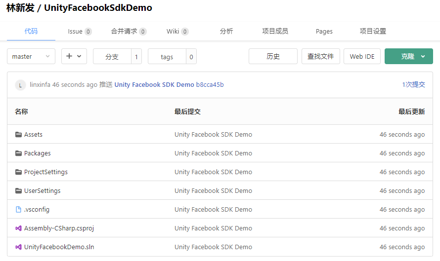Click the Assembly-CSharp.csproj Visual Studio icon
440x261 pixels.
[x=18, y=228]
